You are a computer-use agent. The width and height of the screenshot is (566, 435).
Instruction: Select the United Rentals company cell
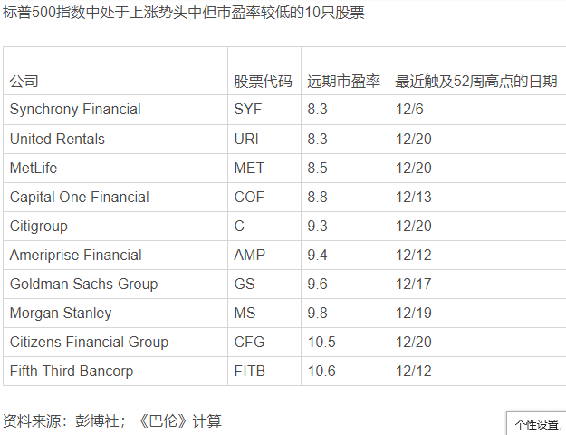(x=57, y=139)
